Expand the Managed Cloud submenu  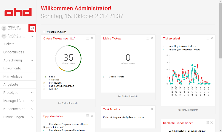[x=32, y=101]
